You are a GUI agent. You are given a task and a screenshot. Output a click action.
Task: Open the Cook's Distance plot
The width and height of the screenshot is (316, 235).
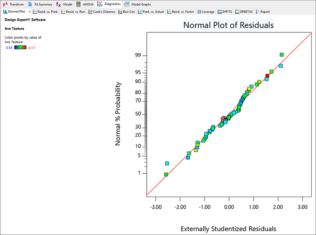(x=102, y=12)
